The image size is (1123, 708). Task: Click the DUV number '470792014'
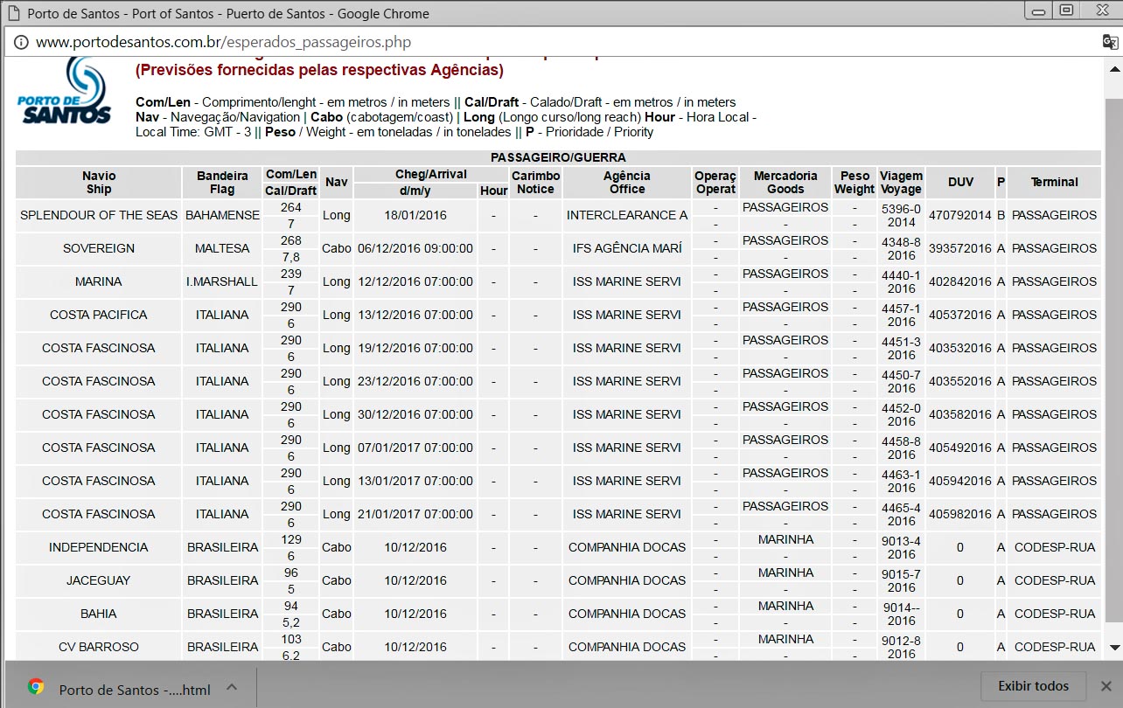[x=959, y=215]
